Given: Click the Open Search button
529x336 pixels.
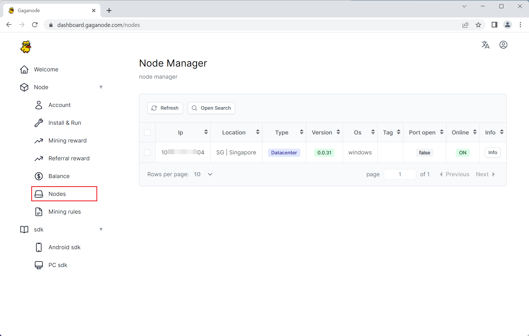Looking at the screenshot, I should 211,108.
